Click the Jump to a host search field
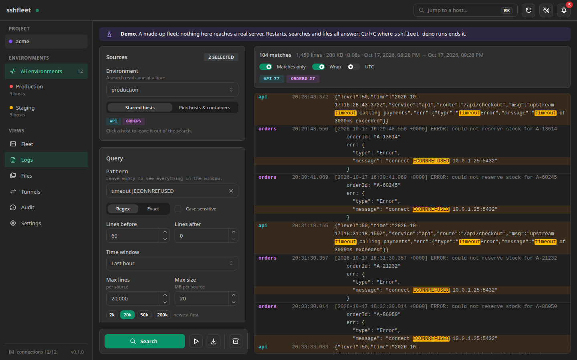This screenshot has height=360, width=577. [x=466, y=10]
